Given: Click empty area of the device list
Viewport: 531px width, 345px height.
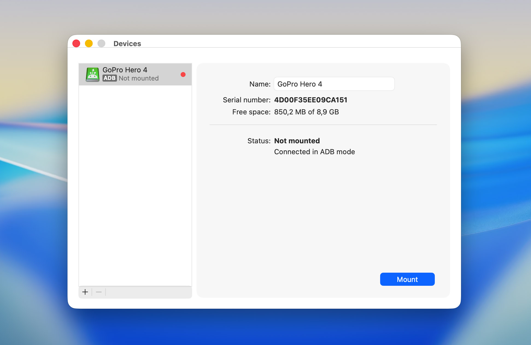Looking at the screenshot, I should click(x=135, y=186).
